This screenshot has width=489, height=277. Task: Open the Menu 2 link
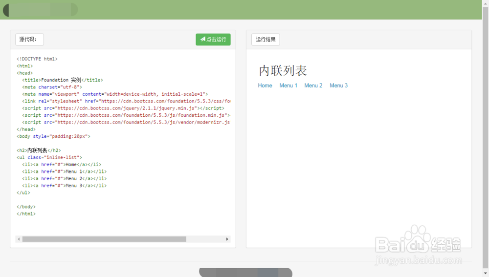point(313,85)
